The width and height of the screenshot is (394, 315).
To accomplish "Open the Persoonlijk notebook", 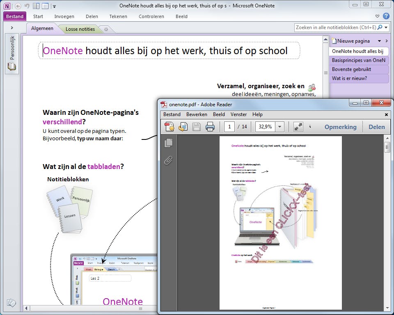I will point(12,53).
